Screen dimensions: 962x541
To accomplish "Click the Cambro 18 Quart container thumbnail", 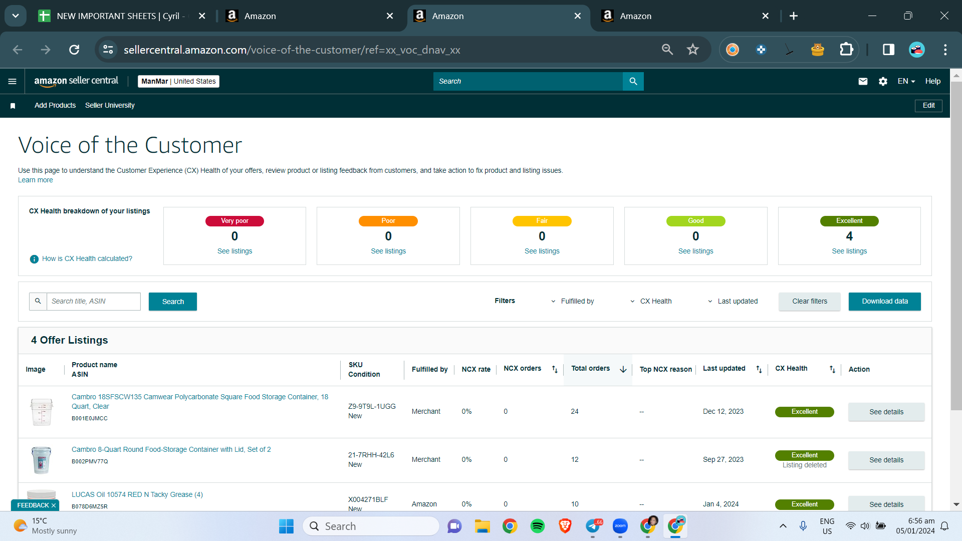I will (42, 412).
